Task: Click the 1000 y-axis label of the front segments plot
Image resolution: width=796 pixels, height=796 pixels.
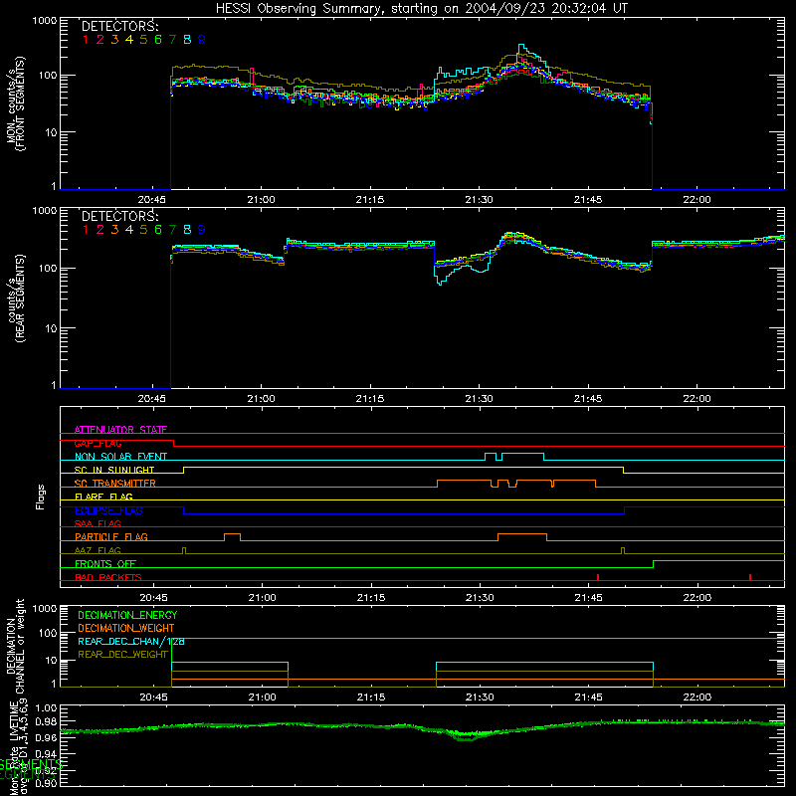Action: [x=44, y=21]
